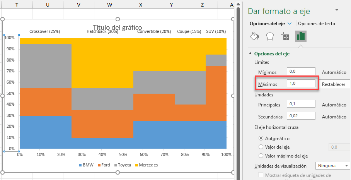This screenshot has height=180, width=351.
Task: Click the SUV (10%) label
Action: [216, 32]
